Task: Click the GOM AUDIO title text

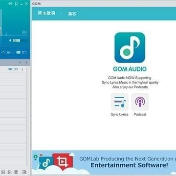Action: [130, 69]
